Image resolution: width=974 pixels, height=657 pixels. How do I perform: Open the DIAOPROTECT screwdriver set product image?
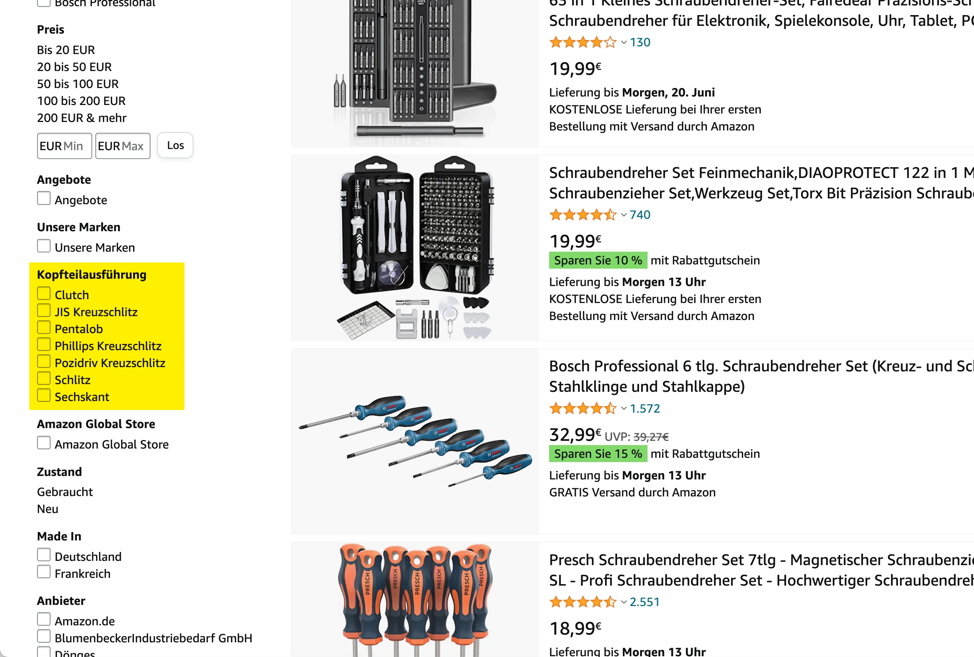pyautogui.click(x=415, y=248)
